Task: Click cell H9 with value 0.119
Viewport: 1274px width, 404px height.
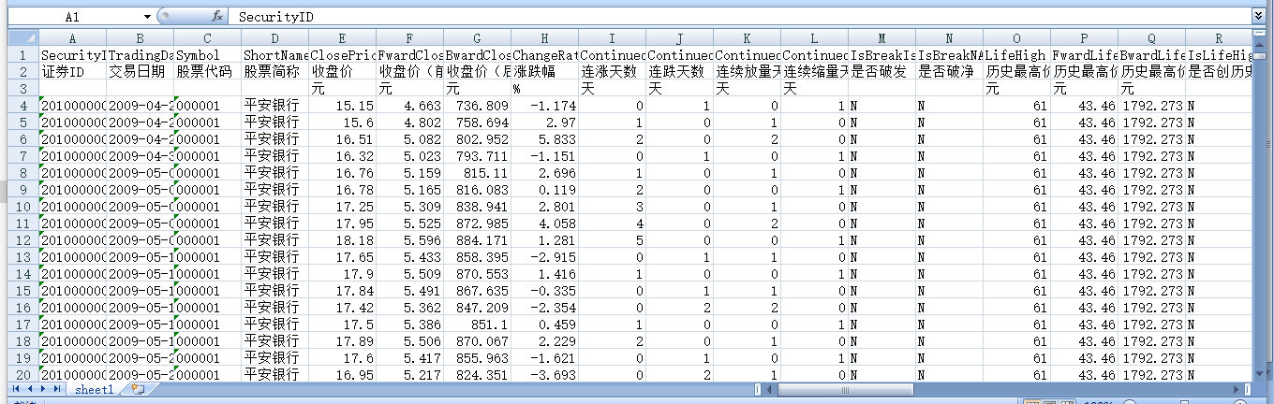Action: point(544,190)
